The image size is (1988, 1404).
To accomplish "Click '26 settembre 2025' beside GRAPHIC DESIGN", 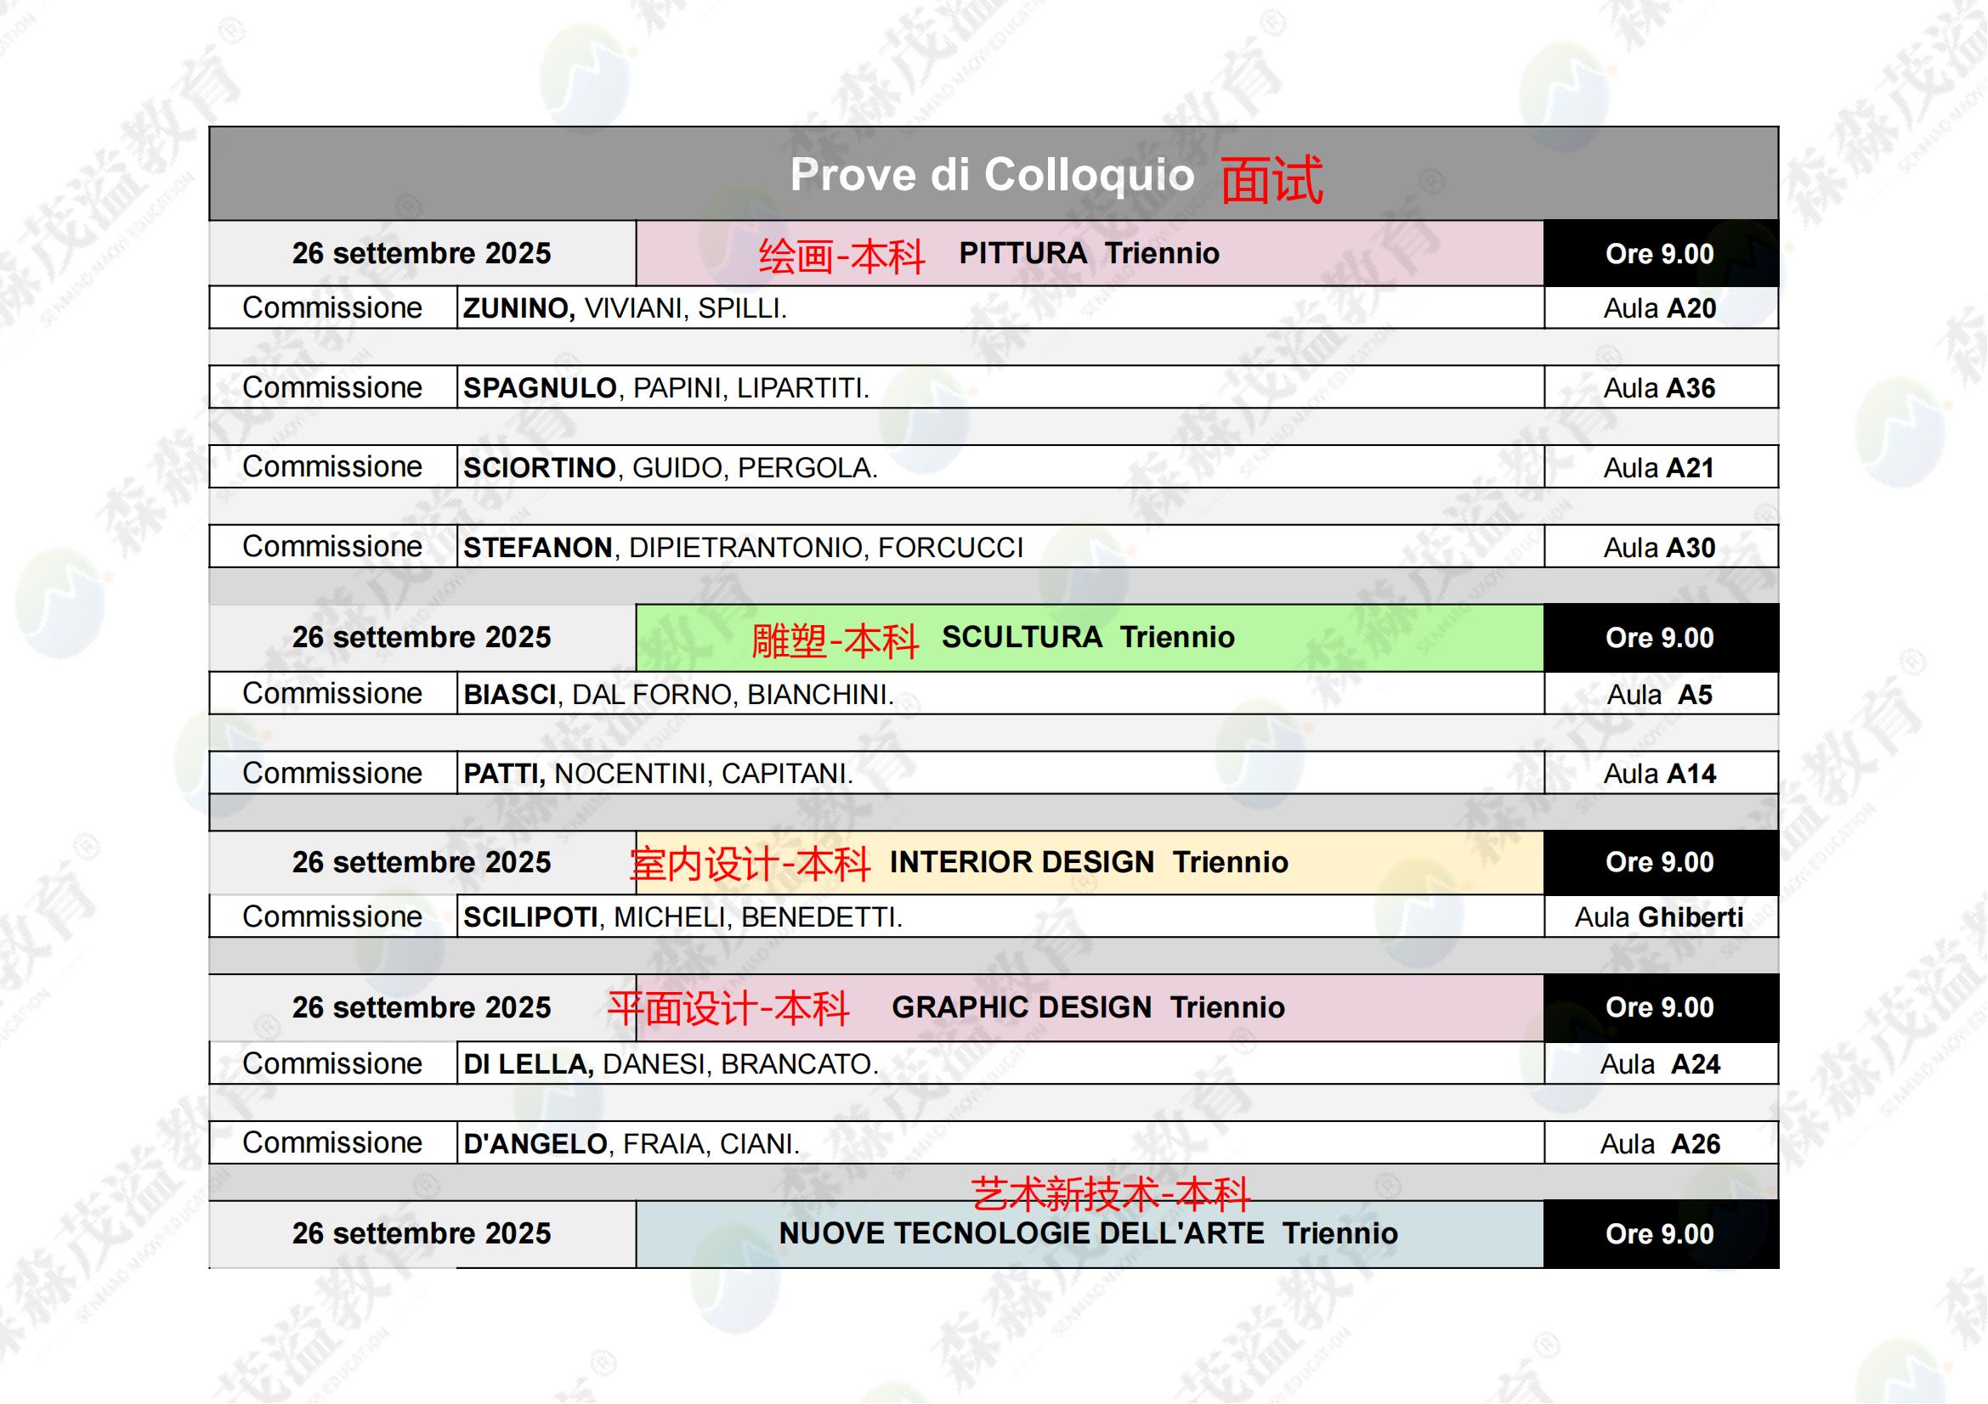I will (422, 1007).
